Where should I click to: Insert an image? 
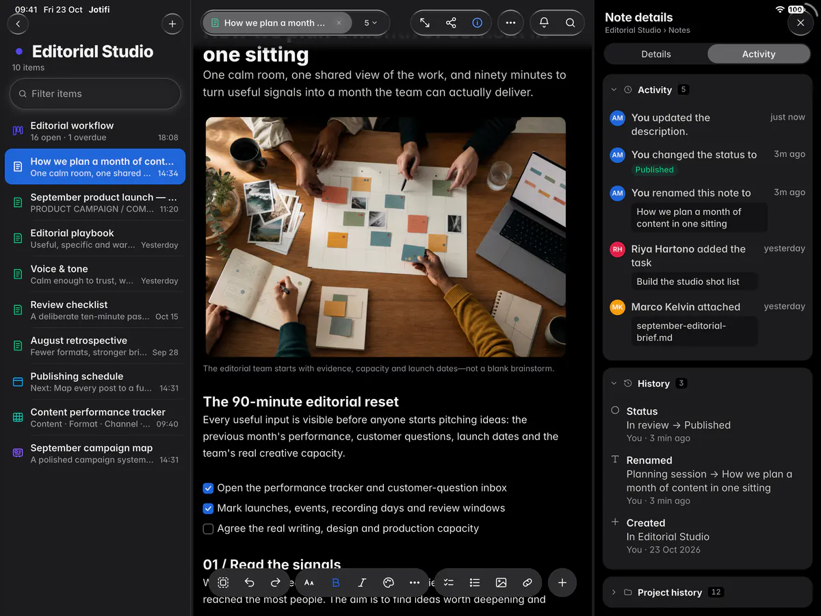point(501,582)
